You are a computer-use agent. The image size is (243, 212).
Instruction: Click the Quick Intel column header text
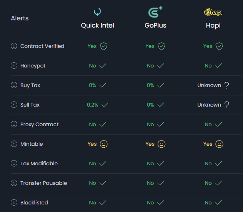tap(97, 25)
